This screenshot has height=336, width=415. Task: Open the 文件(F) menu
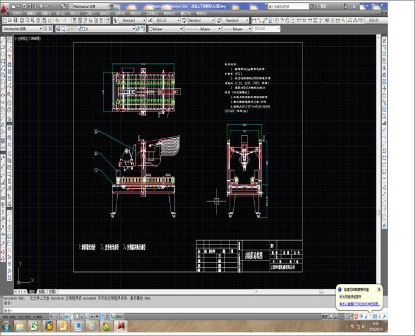coord(17,13)
